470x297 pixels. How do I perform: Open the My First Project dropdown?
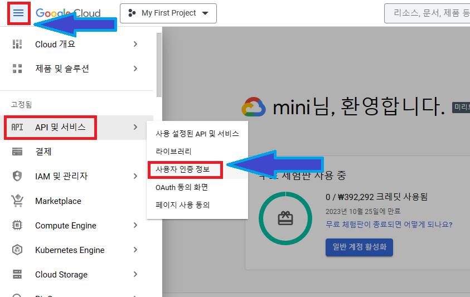168,13
